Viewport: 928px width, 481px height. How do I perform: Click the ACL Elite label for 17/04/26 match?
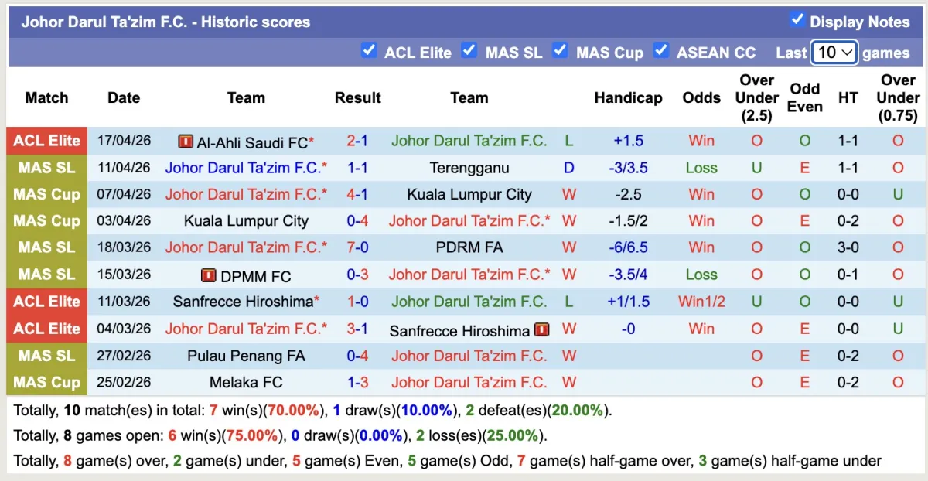point(46,141)
